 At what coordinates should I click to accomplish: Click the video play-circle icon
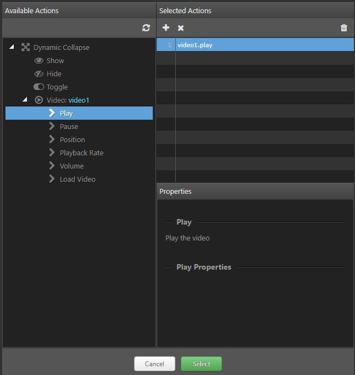[x=39, y=100]
